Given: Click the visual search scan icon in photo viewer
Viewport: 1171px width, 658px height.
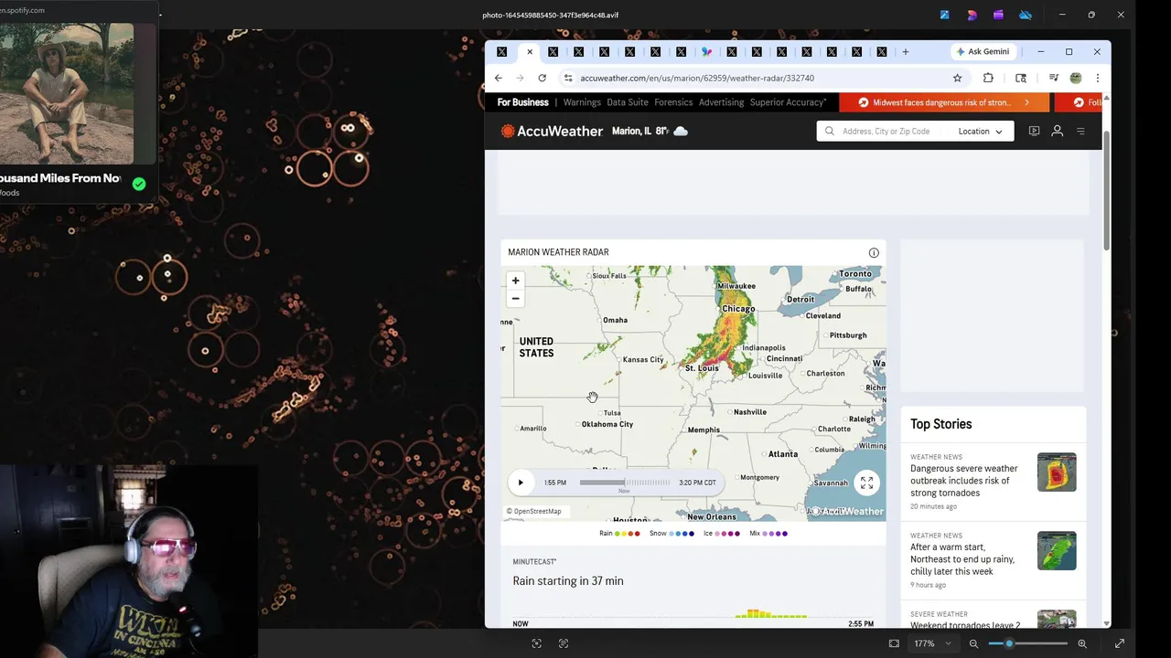Looking at the screenshot, I should pyautogui.click(x=537, y=643).
